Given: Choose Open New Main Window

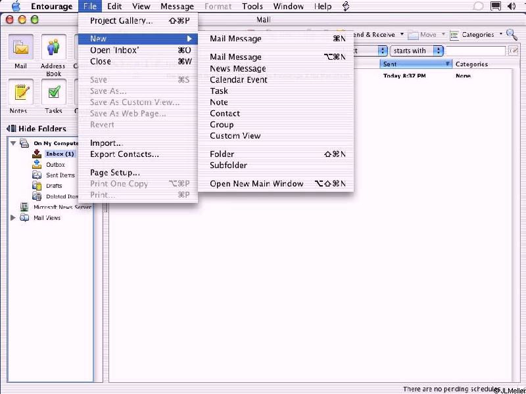Looking at the screenshot, I should [275, 184].
